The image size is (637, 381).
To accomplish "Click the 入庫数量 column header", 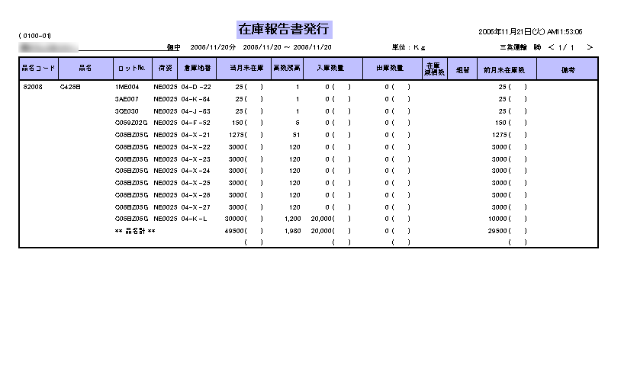I will (327, 69).
